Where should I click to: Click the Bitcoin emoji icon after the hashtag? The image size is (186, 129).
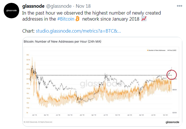click(77, 19)
